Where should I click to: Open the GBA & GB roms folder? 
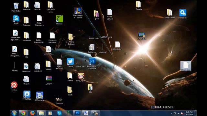click(50, 7)
